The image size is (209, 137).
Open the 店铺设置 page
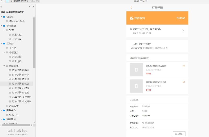pos(14,106)
